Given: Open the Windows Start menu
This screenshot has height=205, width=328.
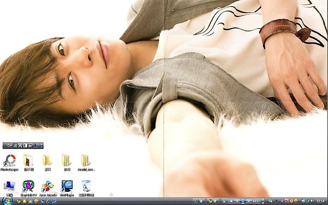Looking at the screenshot, I should pyautogui.click(x=8, y=201).
